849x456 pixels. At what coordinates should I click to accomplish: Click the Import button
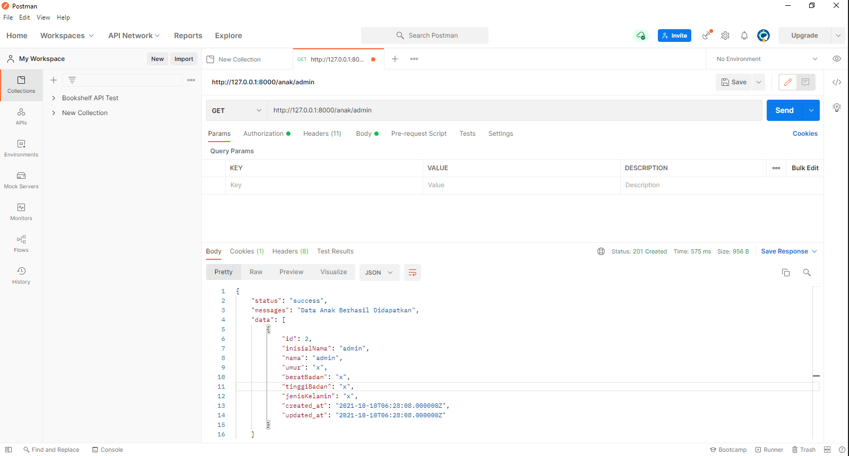(184, 59)
